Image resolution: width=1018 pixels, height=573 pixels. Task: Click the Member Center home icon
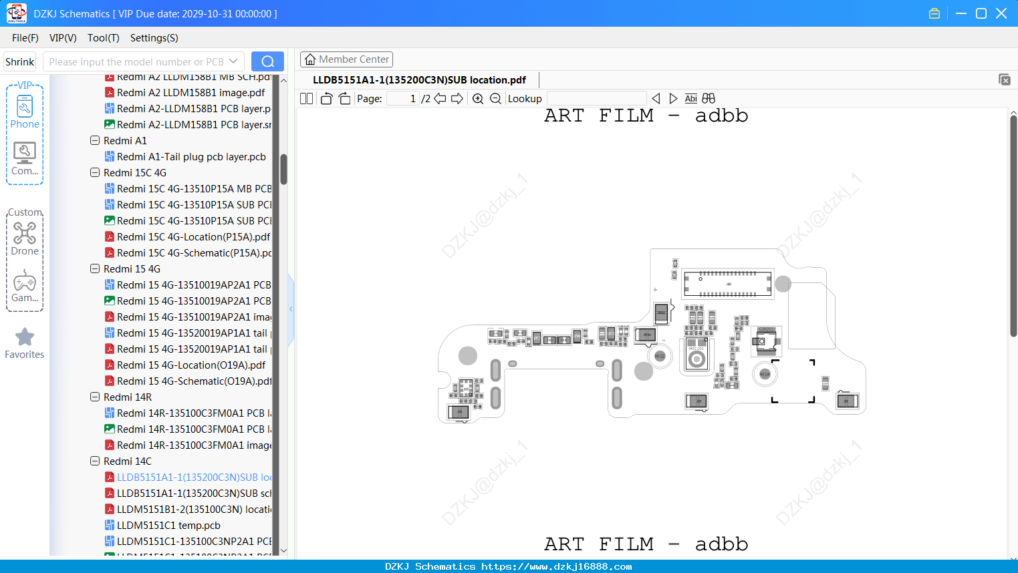point(310,59)
